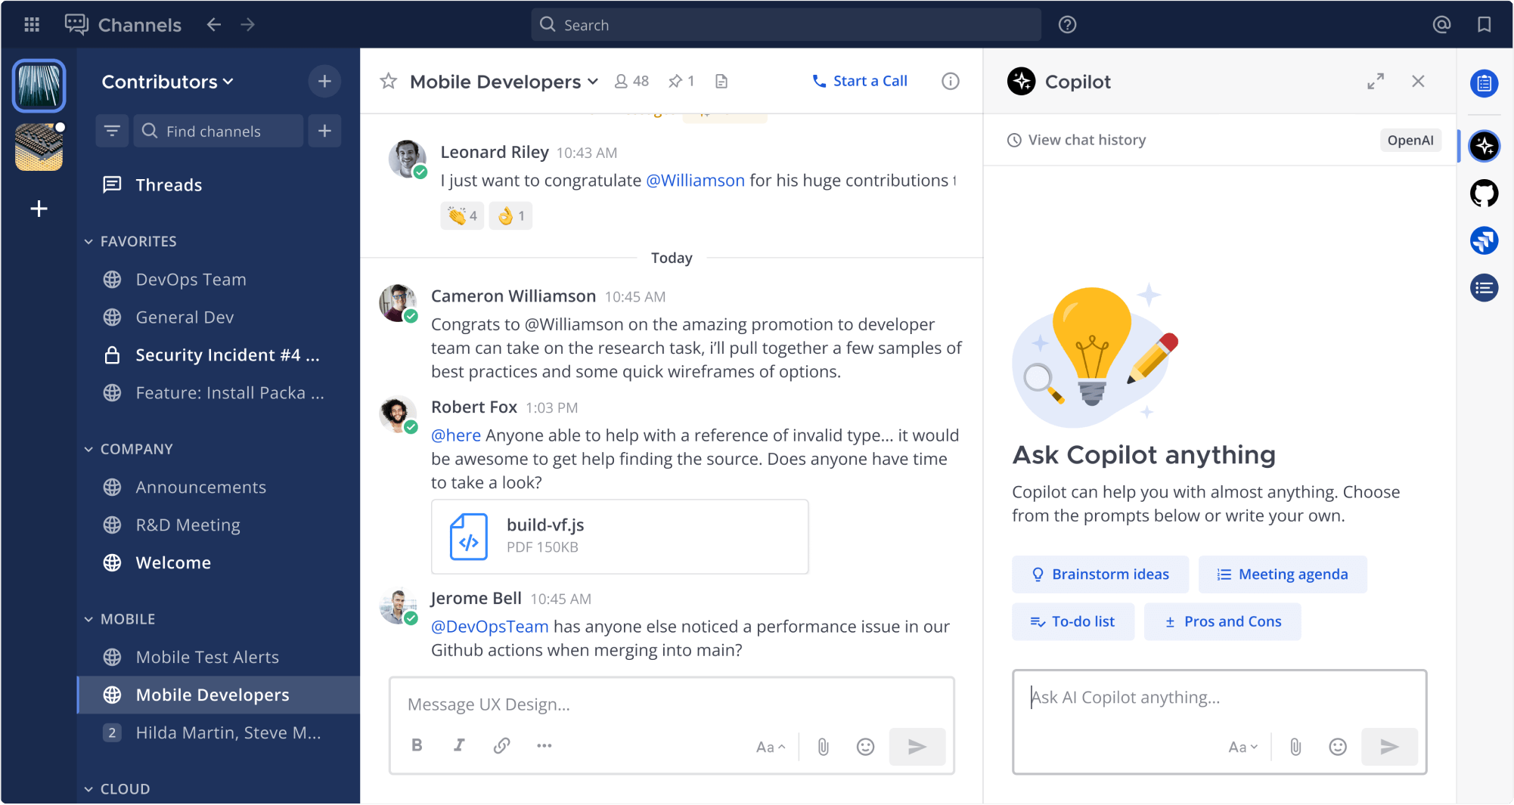Insert a link in the message box
The image size is (1514, 805).
pos(501,745)
